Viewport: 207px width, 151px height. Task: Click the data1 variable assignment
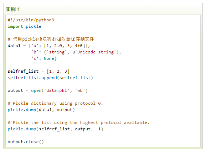14,46
